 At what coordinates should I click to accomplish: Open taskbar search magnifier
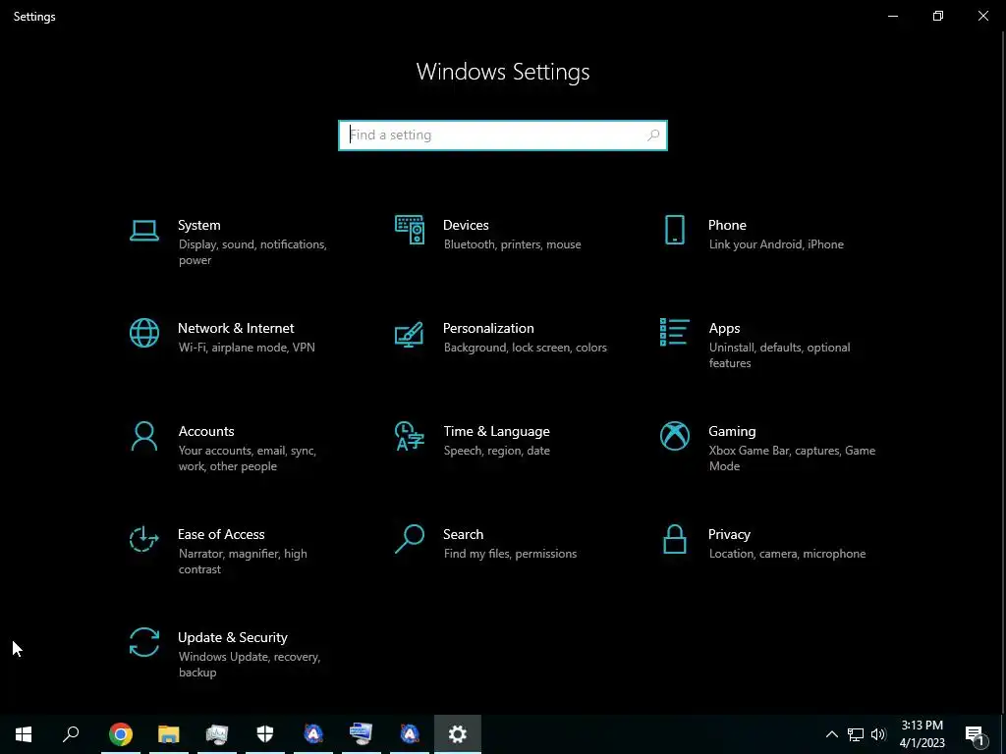[71, 734]
